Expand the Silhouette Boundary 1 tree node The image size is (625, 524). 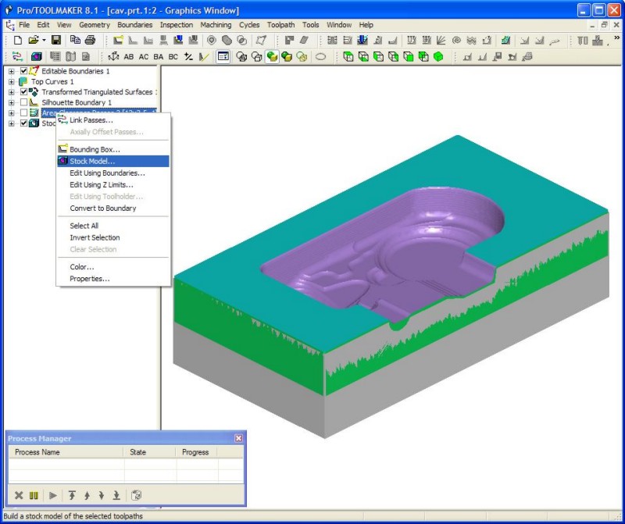pyautogui.click(x=11, y=102)
